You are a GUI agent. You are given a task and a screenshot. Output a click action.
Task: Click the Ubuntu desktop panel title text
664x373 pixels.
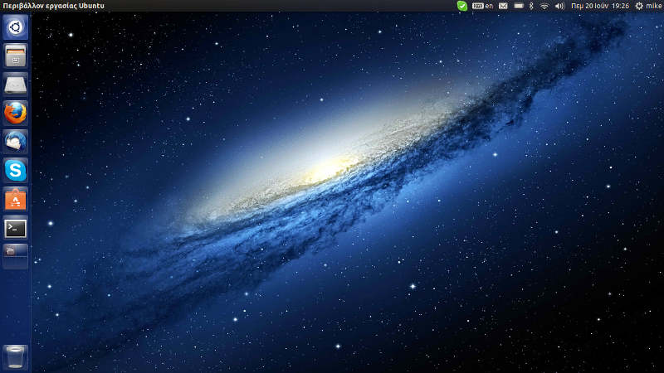pyautogui.click(x=54, y=6)
